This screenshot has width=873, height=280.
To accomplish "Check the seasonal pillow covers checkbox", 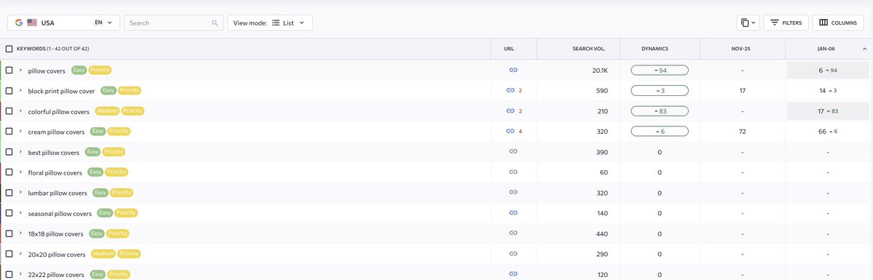I will click(9, 212).
